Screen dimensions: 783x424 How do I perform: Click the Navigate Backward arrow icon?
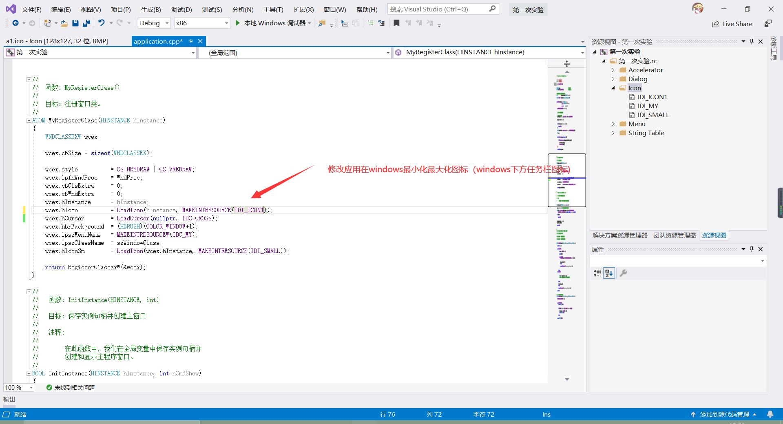[15, 23]
